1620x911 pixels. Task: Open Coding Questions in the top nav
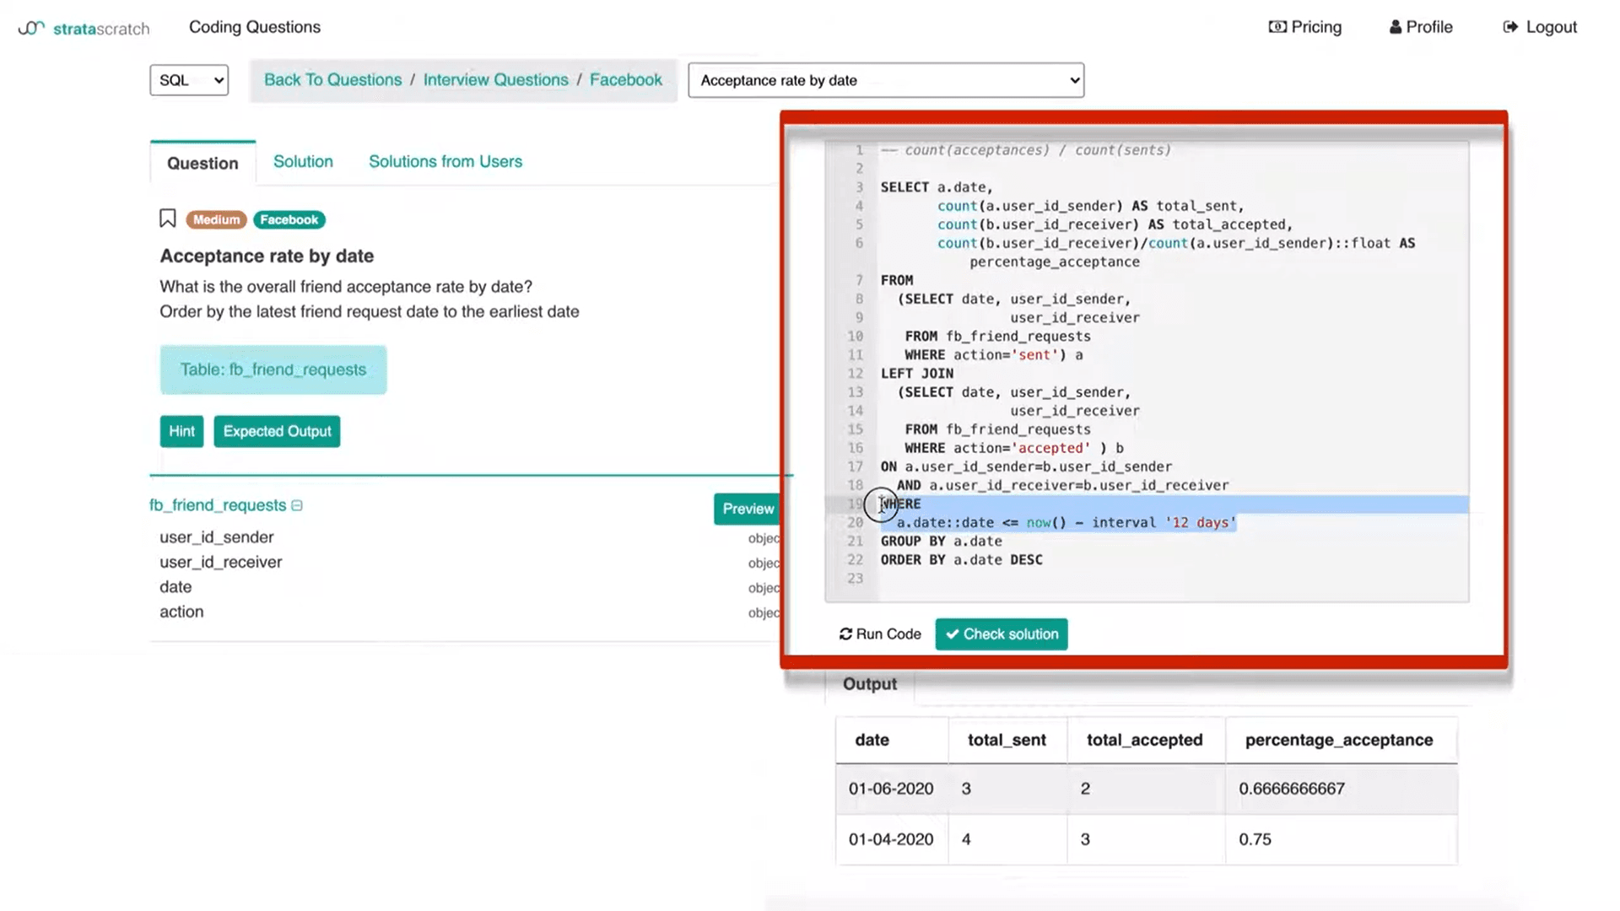255,27
